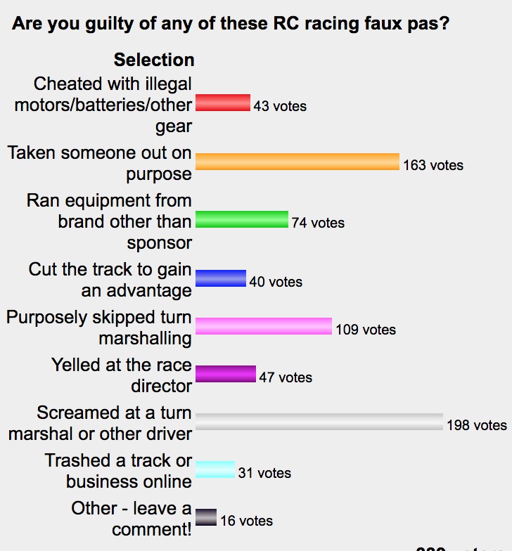Click the purple 'Yelled at race director' bar
This screenshot has width=512, height=551.
[225, 374]
